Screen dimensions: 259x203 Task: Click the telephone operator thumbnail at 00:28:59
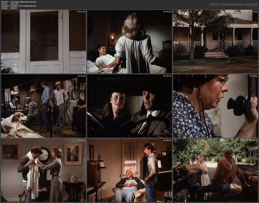click(x=215, y=106)
